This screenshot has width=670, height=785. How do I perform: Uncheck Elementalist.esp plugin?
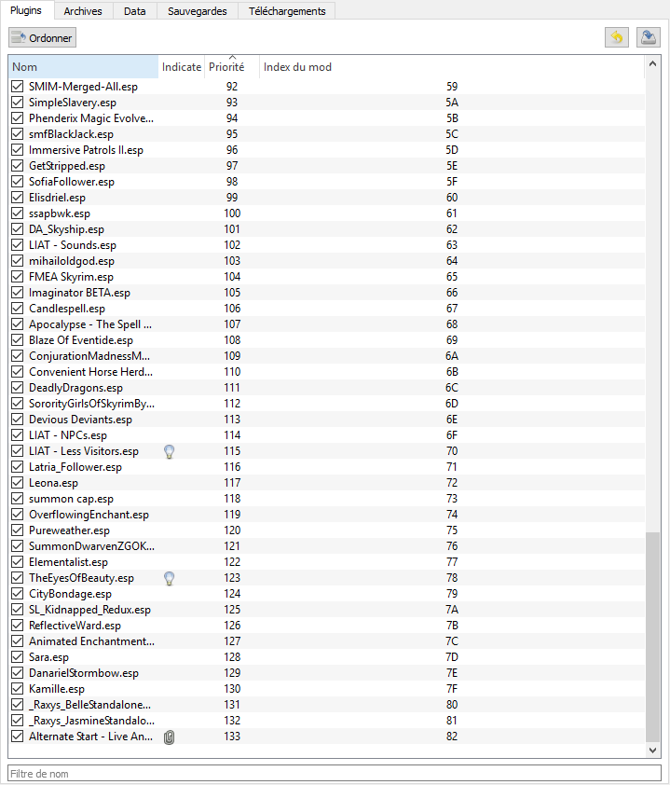coord(18,562)
